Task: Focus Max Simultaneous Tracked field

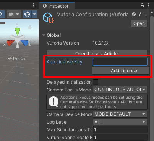Action: pos(120,129)
